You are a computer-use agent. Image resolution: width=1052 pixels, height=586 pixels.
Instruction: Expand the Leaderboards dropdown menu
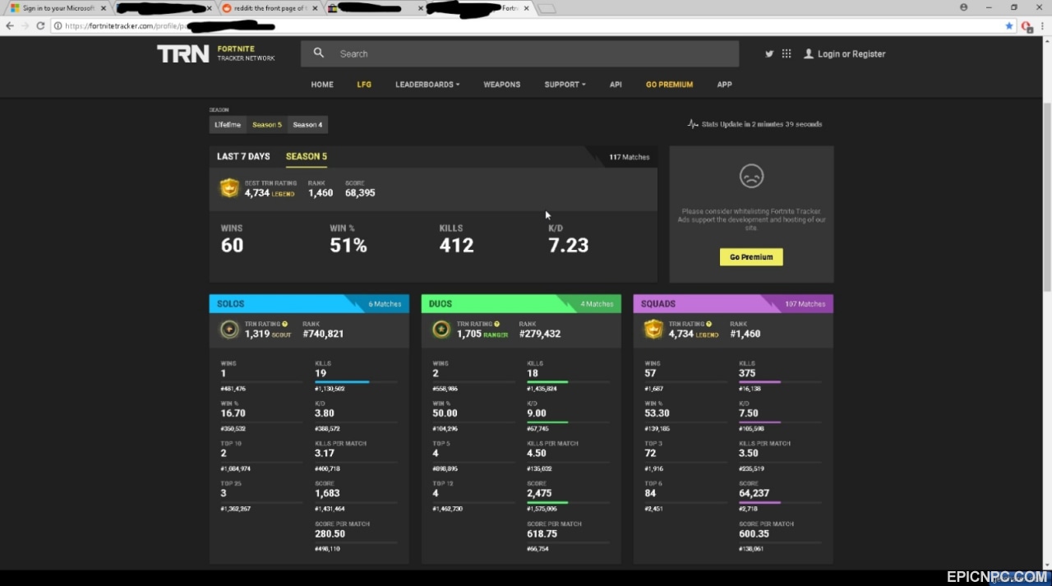[427, 85]
